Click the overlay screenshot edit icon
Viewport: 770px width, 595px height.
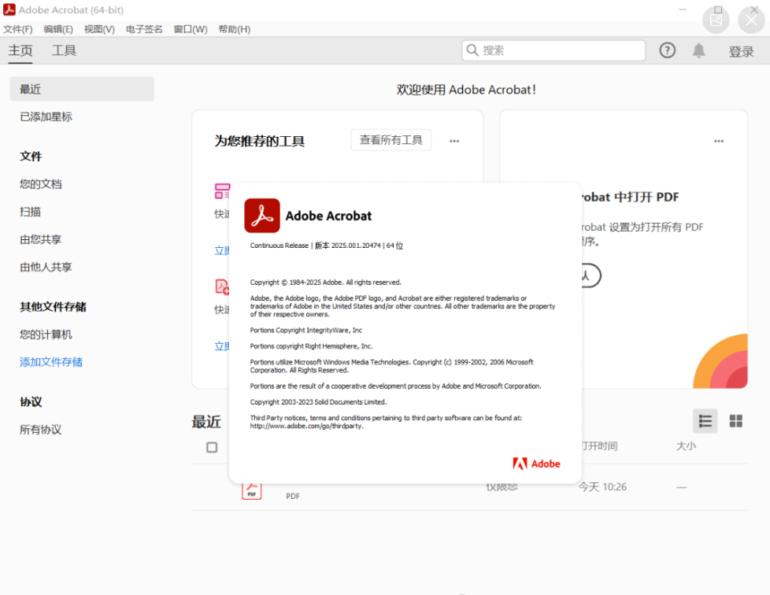tap(716, 20)
